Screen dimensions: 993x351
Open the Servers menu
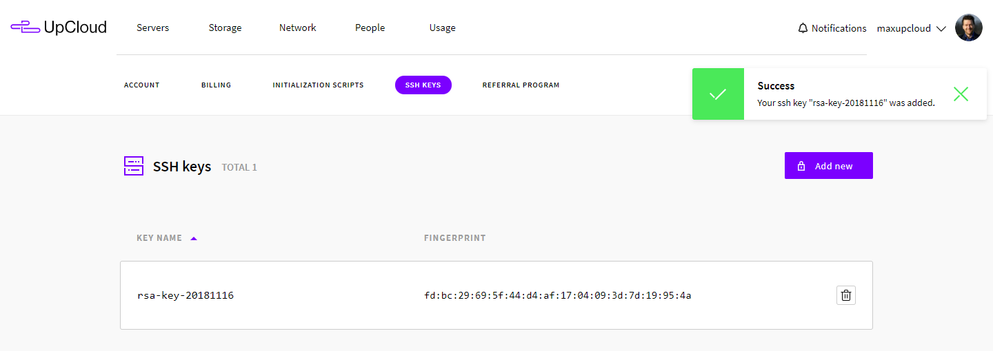[x=152, y=28]
